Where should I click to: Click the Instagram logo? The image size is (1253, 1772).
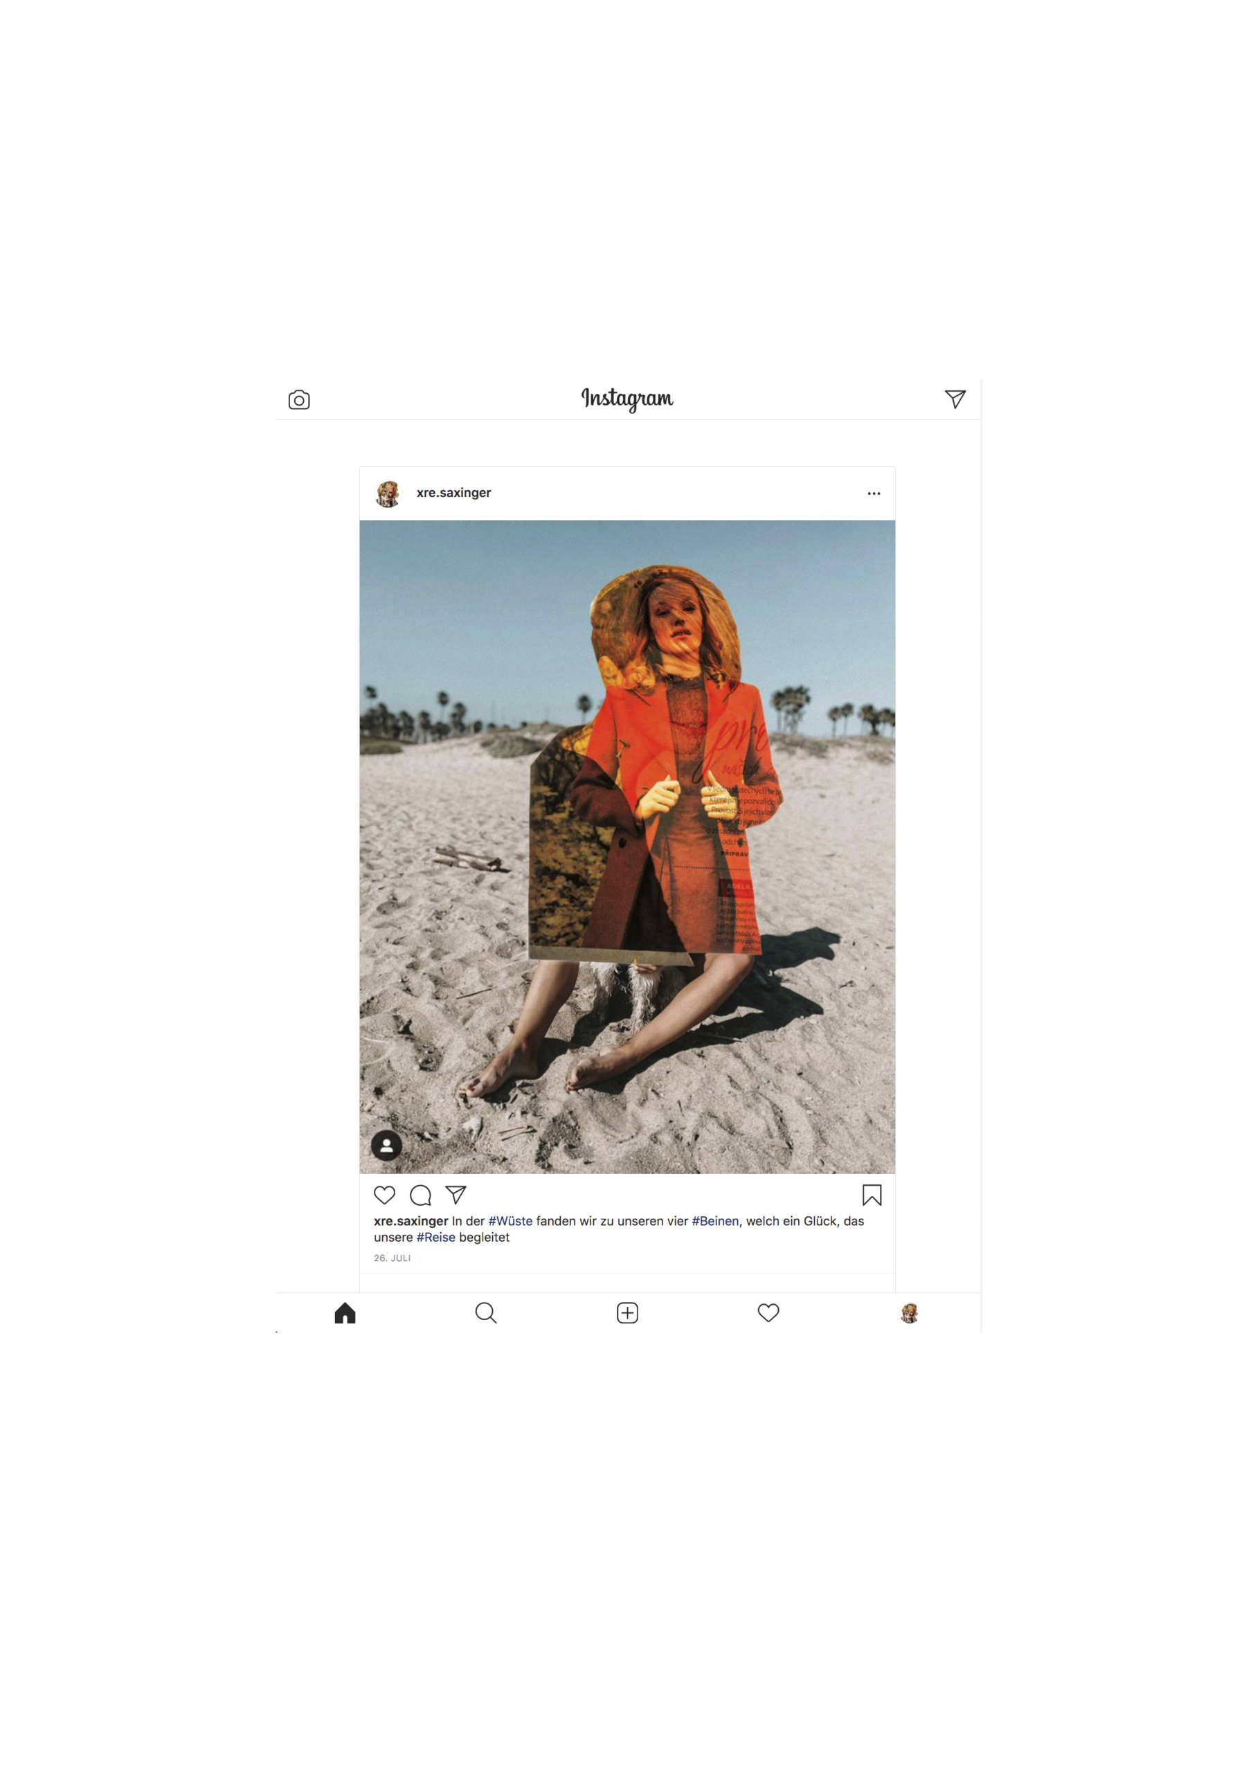627,398
